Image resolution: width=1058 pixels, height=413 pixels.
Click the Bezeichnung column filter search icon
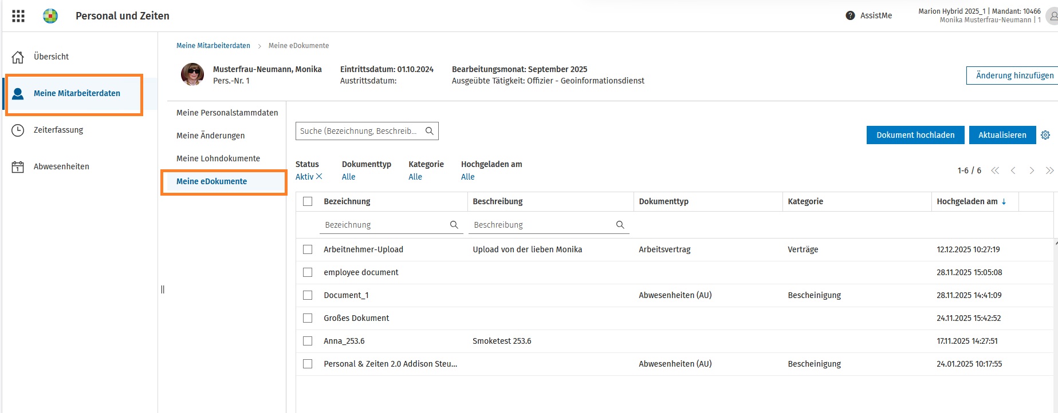pos(454,225)
